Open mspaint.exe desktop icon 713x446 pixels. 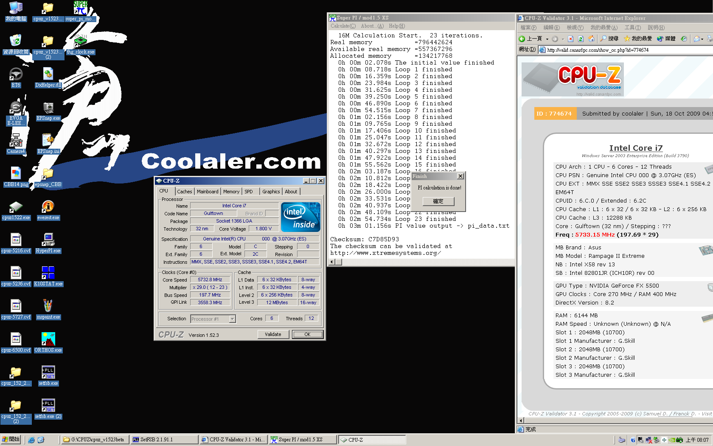[48, 310]
